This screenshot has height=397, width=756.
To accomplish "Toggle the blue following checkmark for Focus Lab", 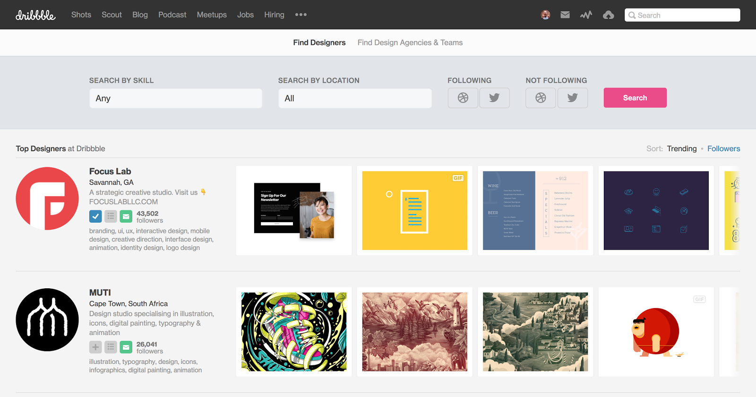I will (95, 216).
